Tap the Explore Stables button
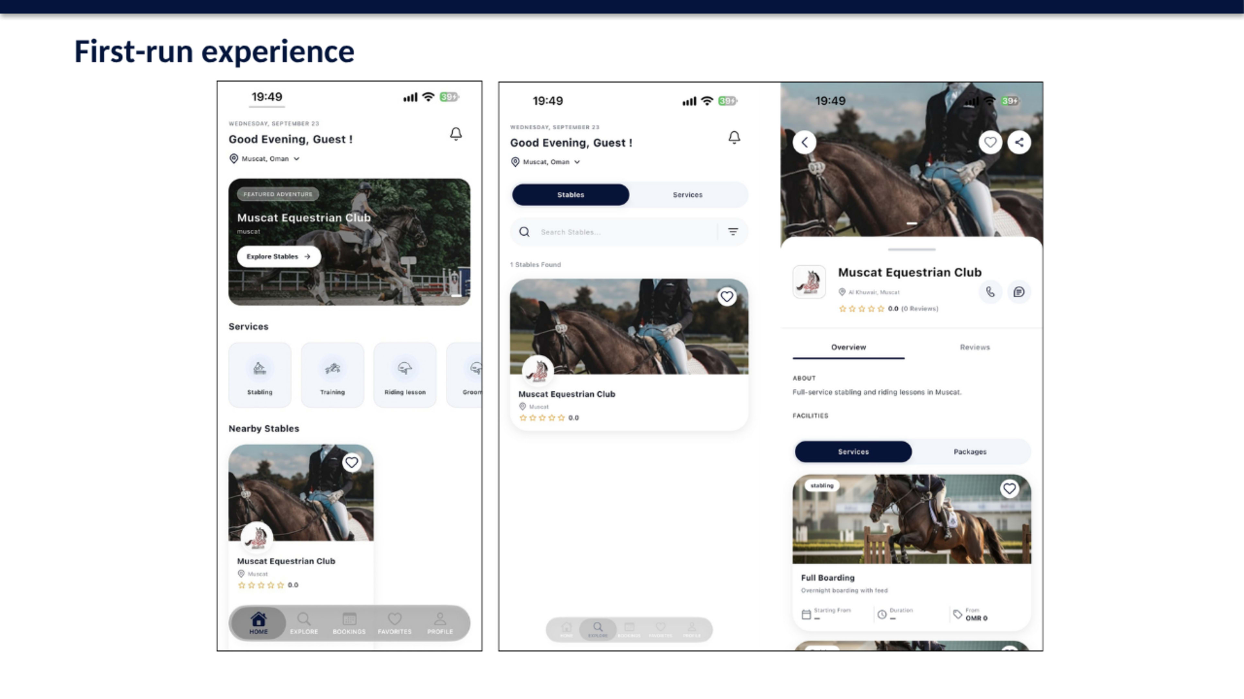 point(279,257)
